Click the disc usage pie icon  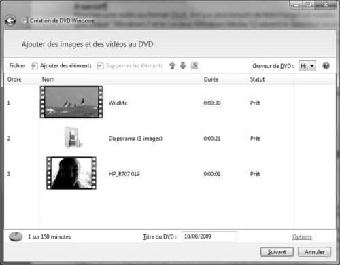tap(16, 236)
